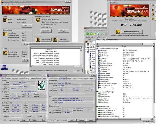Open Tools dropdown arrow in CPU-Z Processor window

tap(28, 120)
